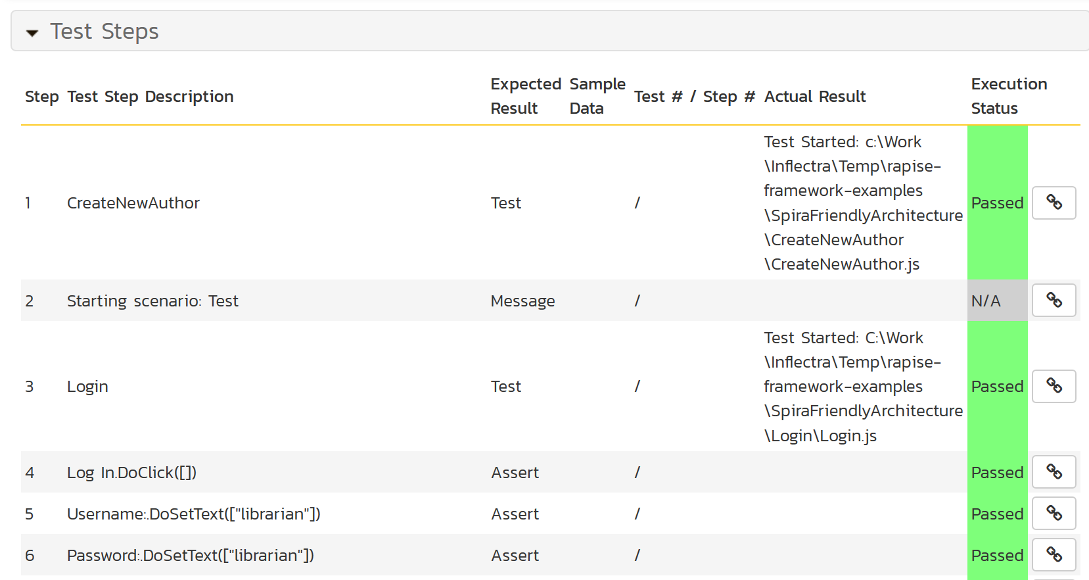Select the Sample Data column header
Image resolution: width=1089 pixels, height=580 pixels.
coord(597,96)
